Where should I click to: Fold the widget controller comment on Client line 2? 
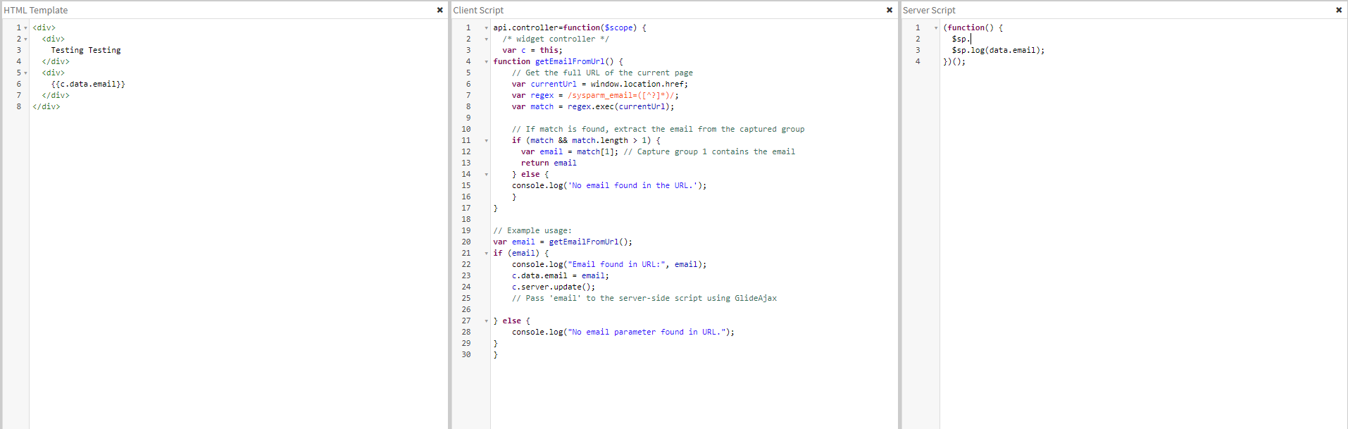[486, 39]
